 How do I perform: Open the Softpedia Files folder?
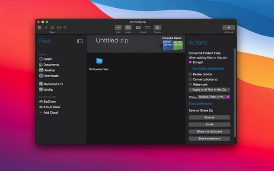point(99,61)
